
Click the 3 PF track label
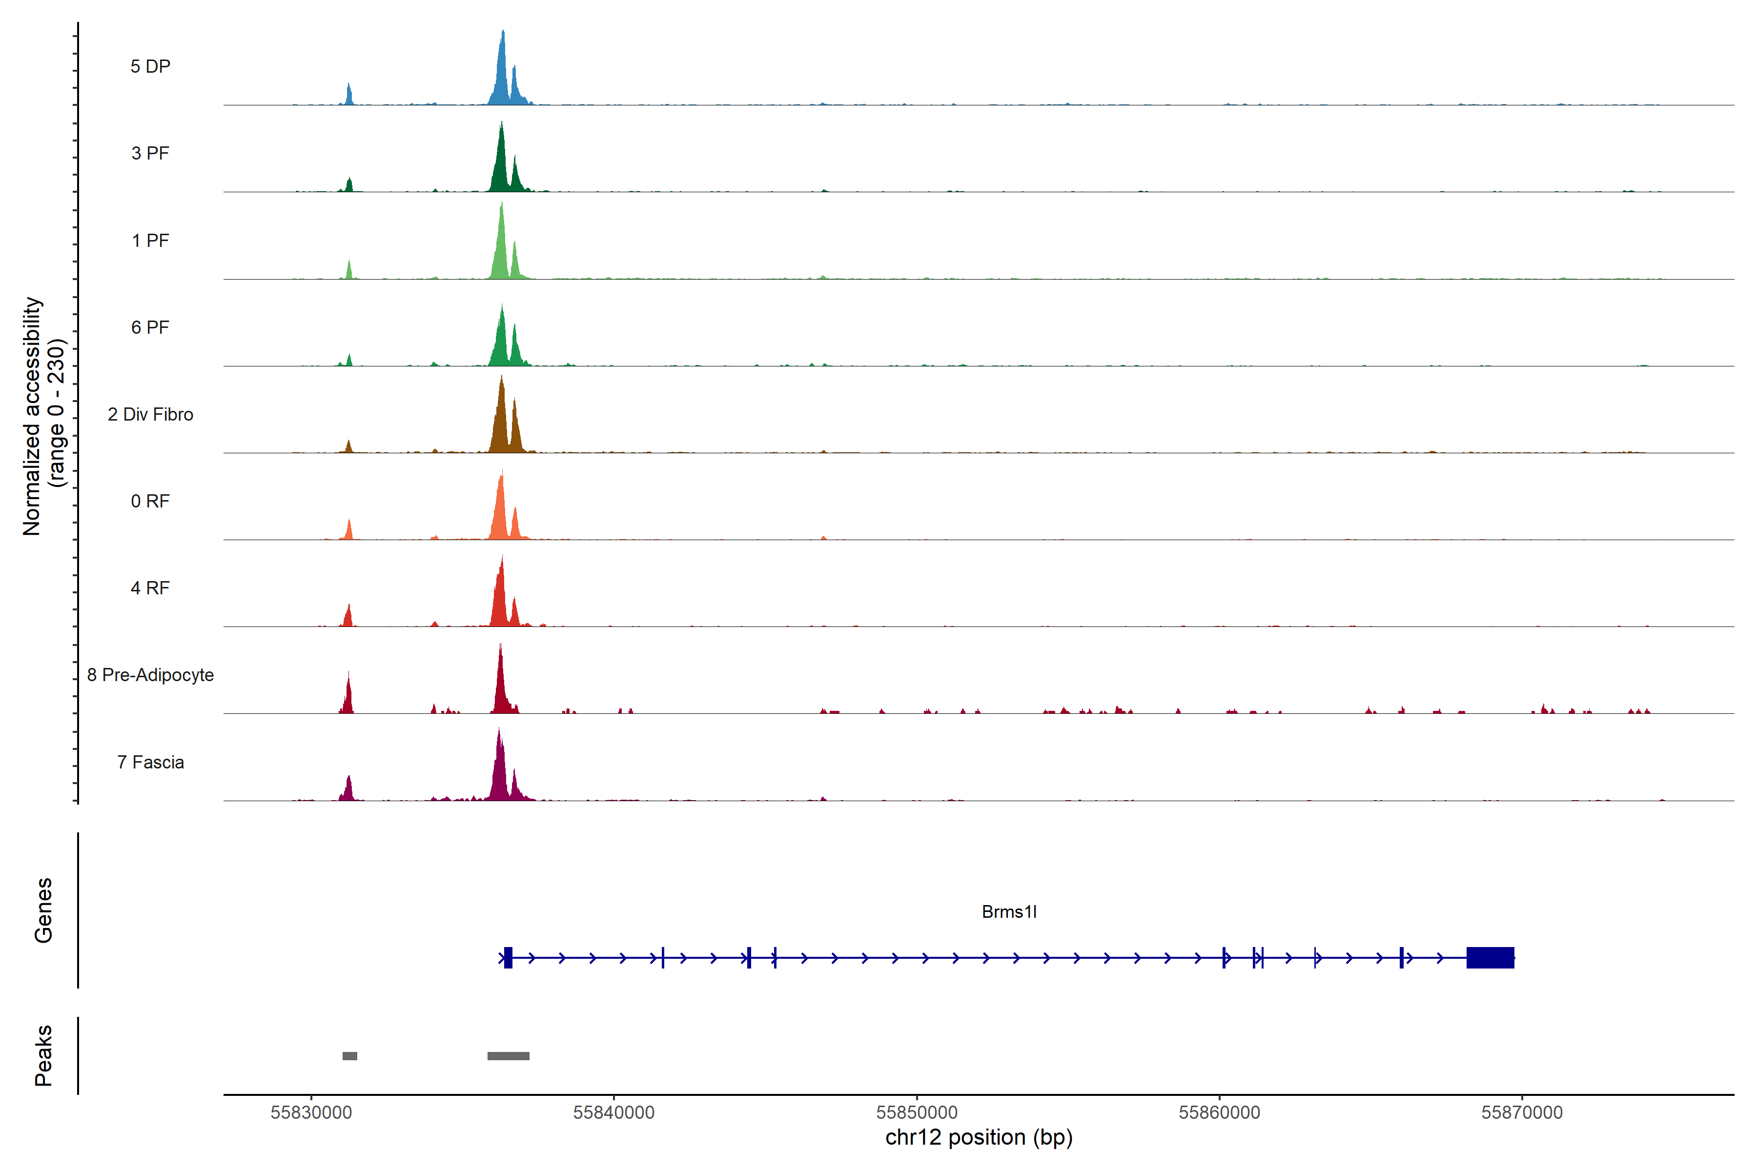150,153
